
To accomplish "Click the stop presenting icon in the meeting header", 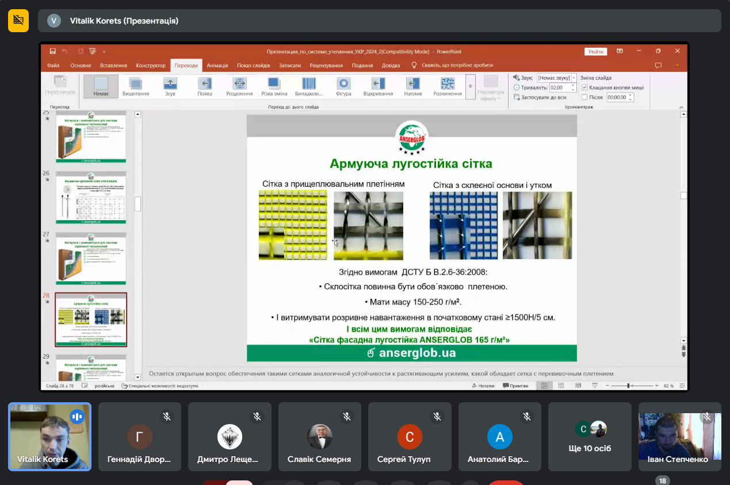I will click(x=18, y=21).
